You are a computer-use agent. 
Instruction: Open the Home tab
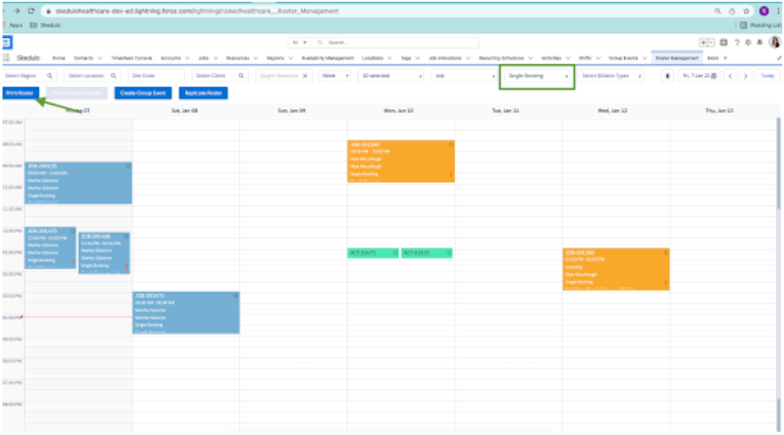pyautogui.click(x=59, y=59)
